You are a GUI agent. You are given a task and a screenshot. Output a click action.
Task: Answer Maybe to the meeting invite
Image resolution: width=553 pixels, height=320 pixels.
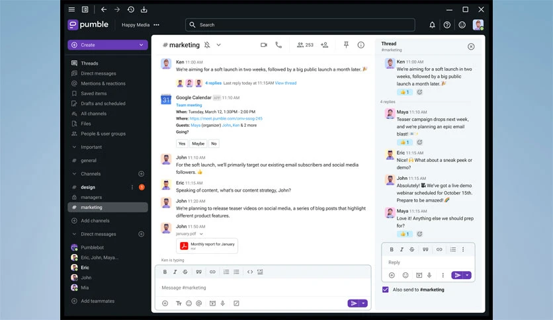point(198,143)
